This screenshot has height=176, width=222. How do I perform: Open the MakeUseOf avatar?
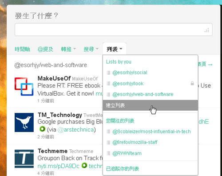(x=24, y=86)
